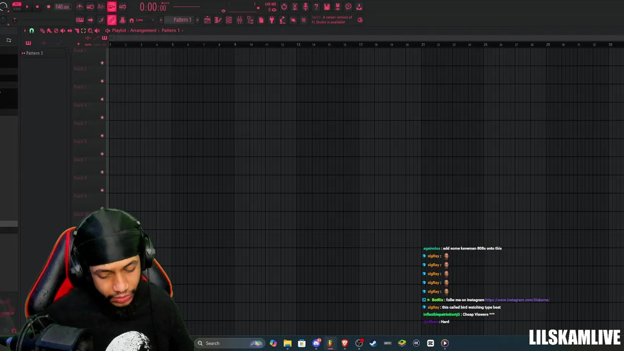Open the piano roll view icon
Image resolution: width=624 pixels, height=351 pixels.
click(x=218, y=20)
